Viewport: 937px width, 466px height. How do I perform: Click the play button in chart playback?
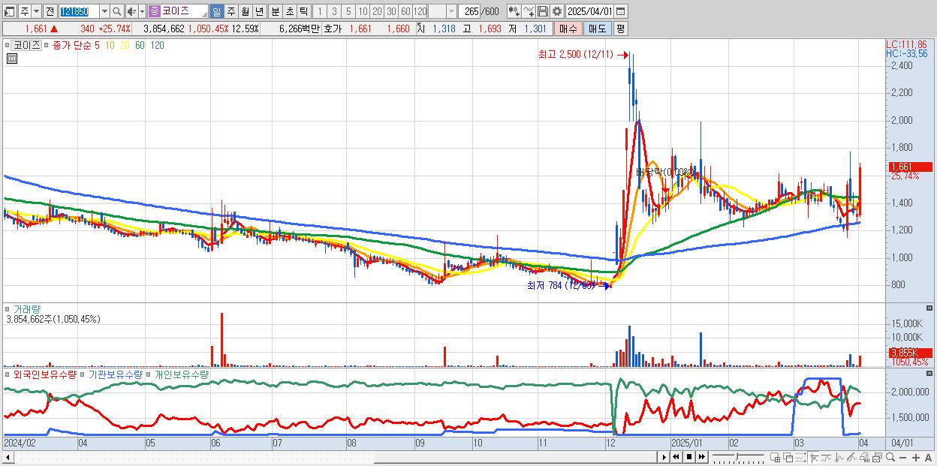664,457
